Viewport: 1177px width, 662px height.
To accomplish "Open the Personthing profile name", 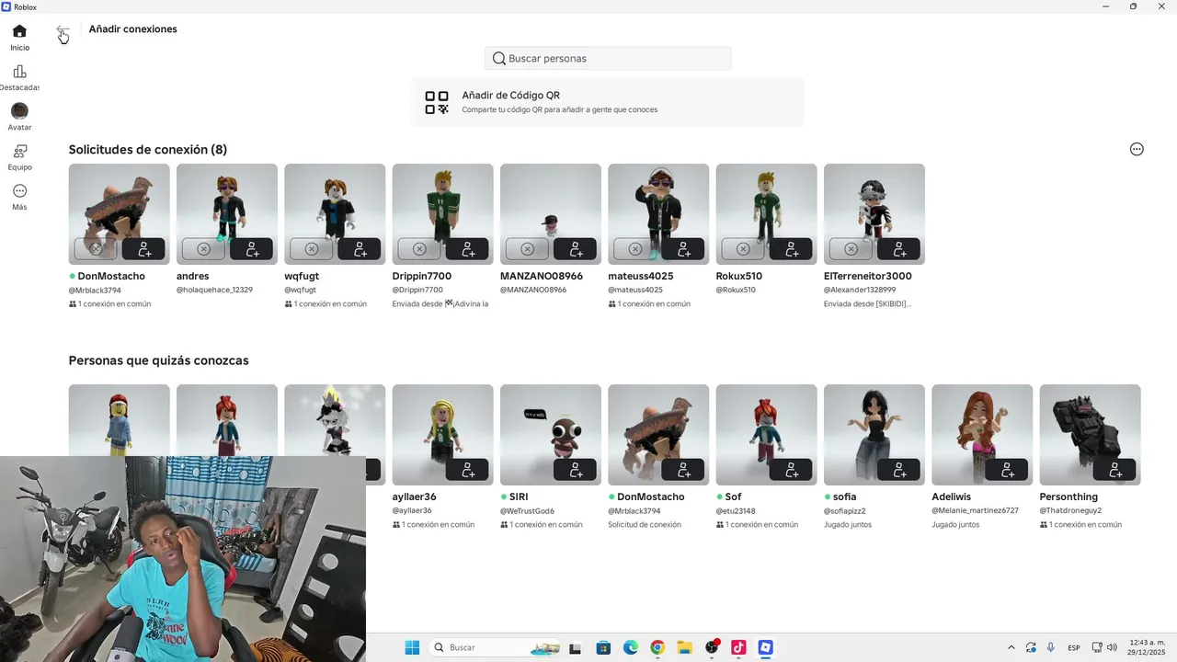I will pyautogui.click(x=1068, y=496).
